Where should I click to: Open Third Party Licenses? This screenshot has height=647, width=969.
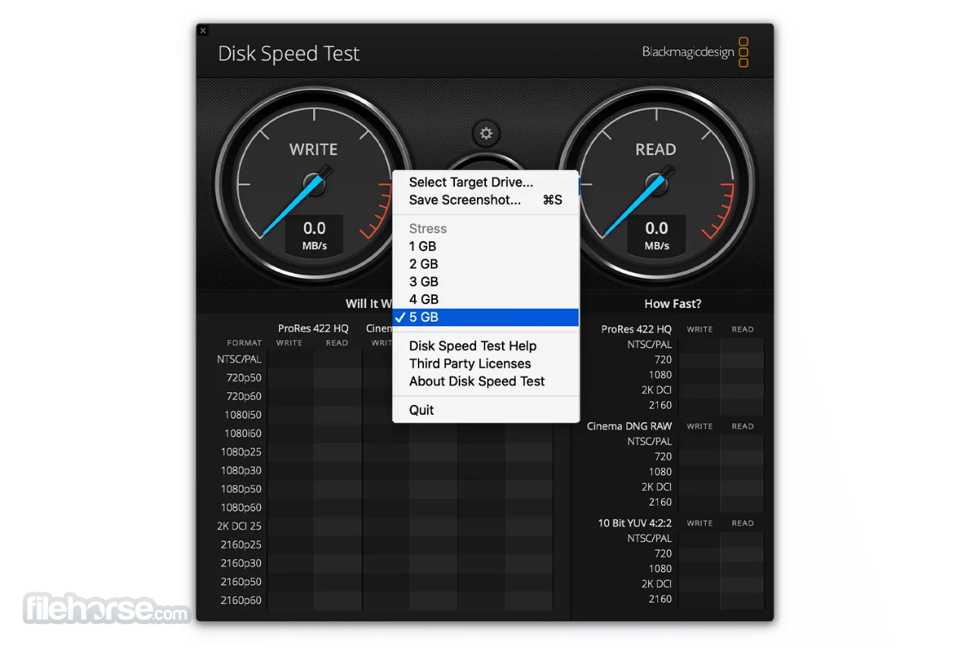485,363
